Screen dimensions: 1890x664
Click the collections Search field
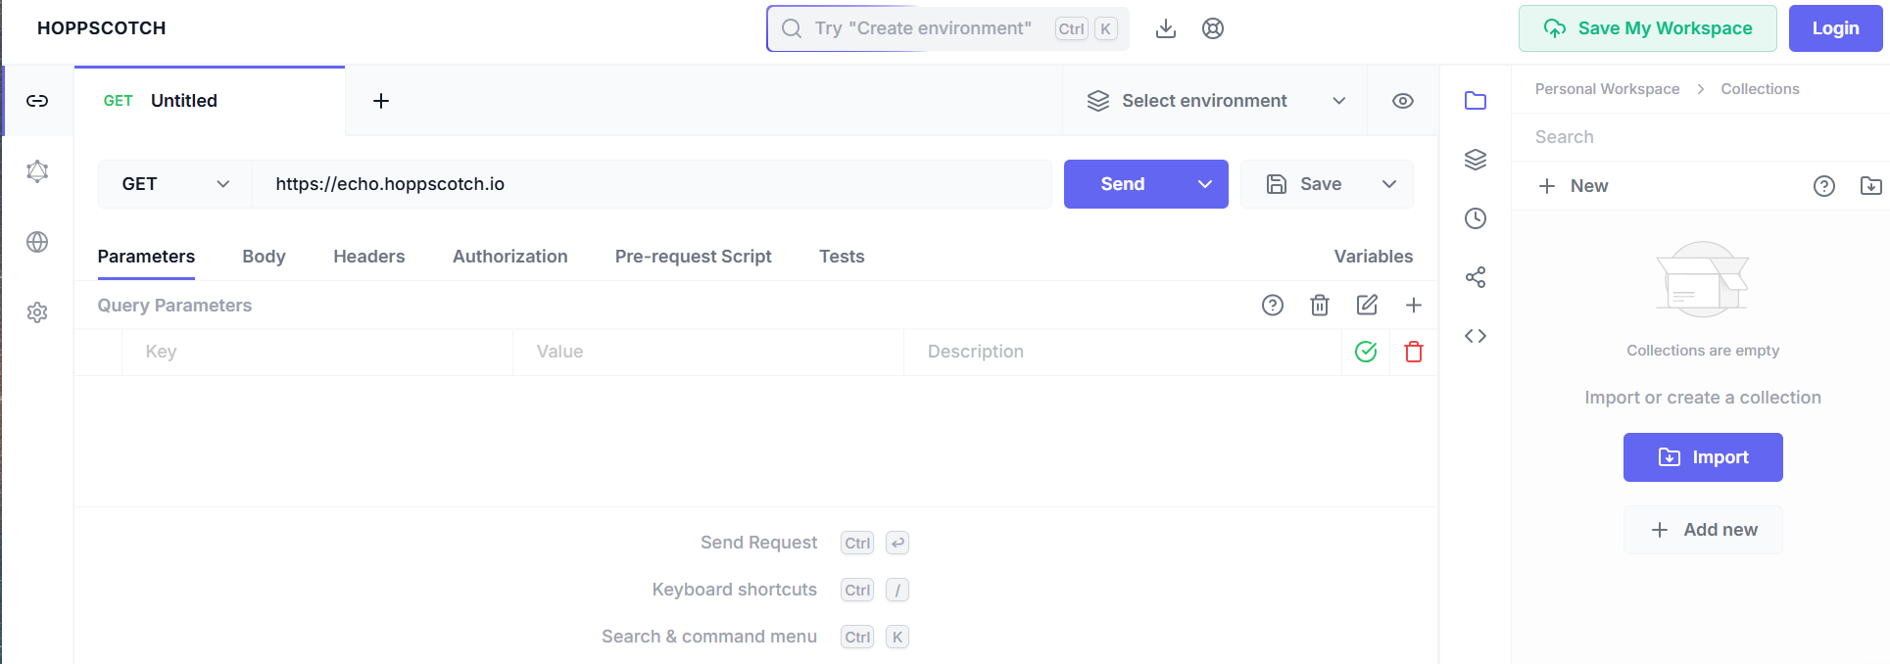pos(1701,137)
